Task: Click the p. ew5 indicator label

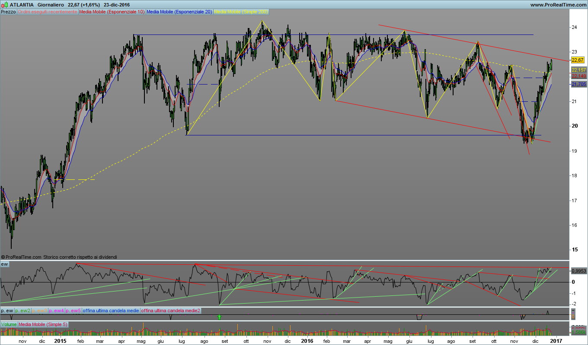Action: [73, 310]
